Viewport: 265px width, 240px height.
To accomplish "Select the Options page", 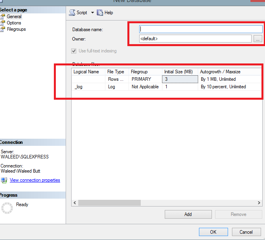I will 14,23.
